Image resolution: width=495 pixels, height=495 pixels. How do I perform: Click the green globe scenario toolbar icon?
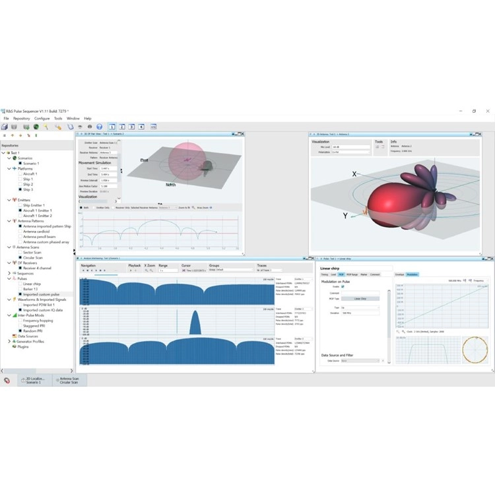(x=36, y=127)
